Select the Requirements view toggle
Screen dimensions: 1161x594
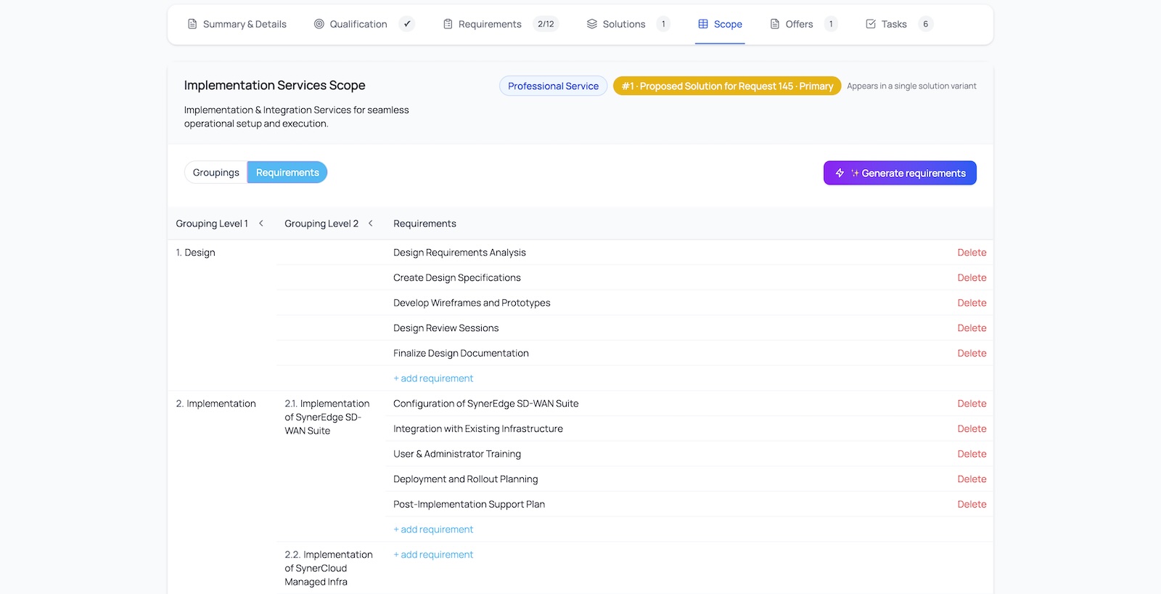(x=287, y=173)
